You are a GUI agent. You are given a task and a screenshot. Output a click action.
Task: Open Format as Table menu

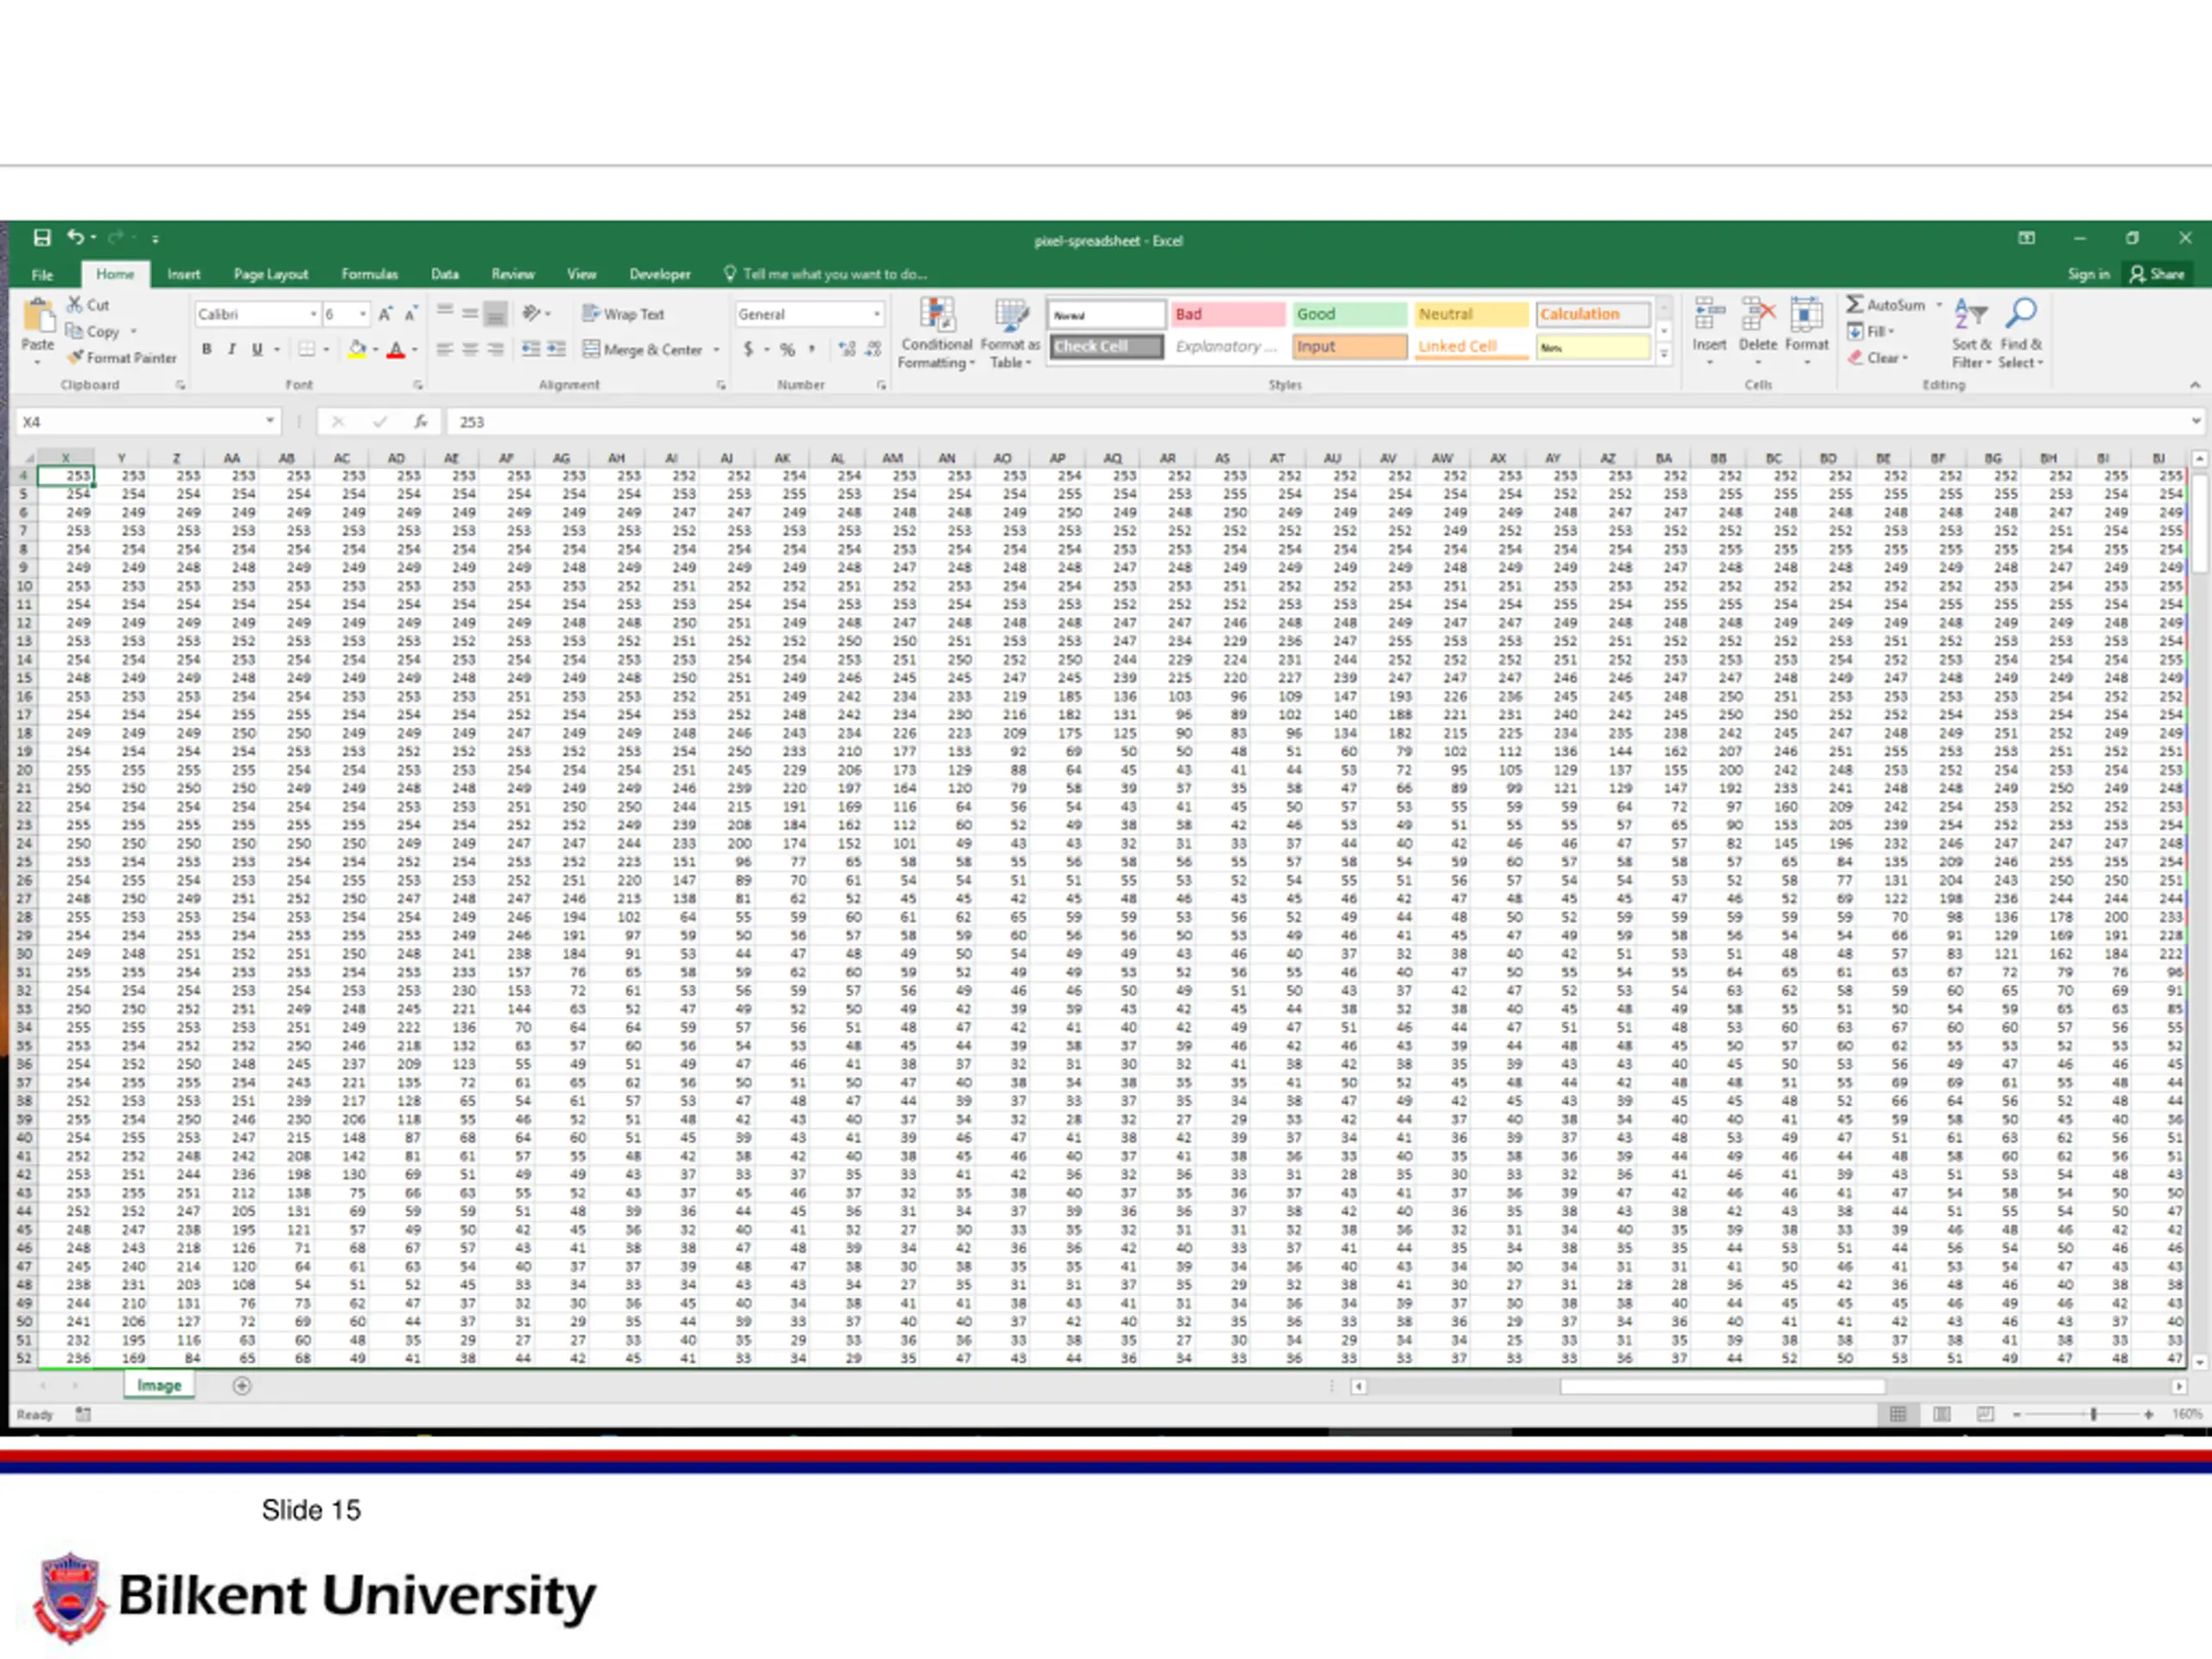click(x=1010, y=333)
